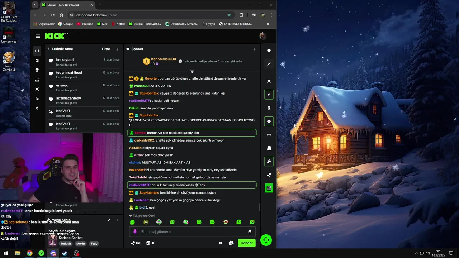
Task: Click tedyninsahibesi follow event
Action: pos(84,75)
